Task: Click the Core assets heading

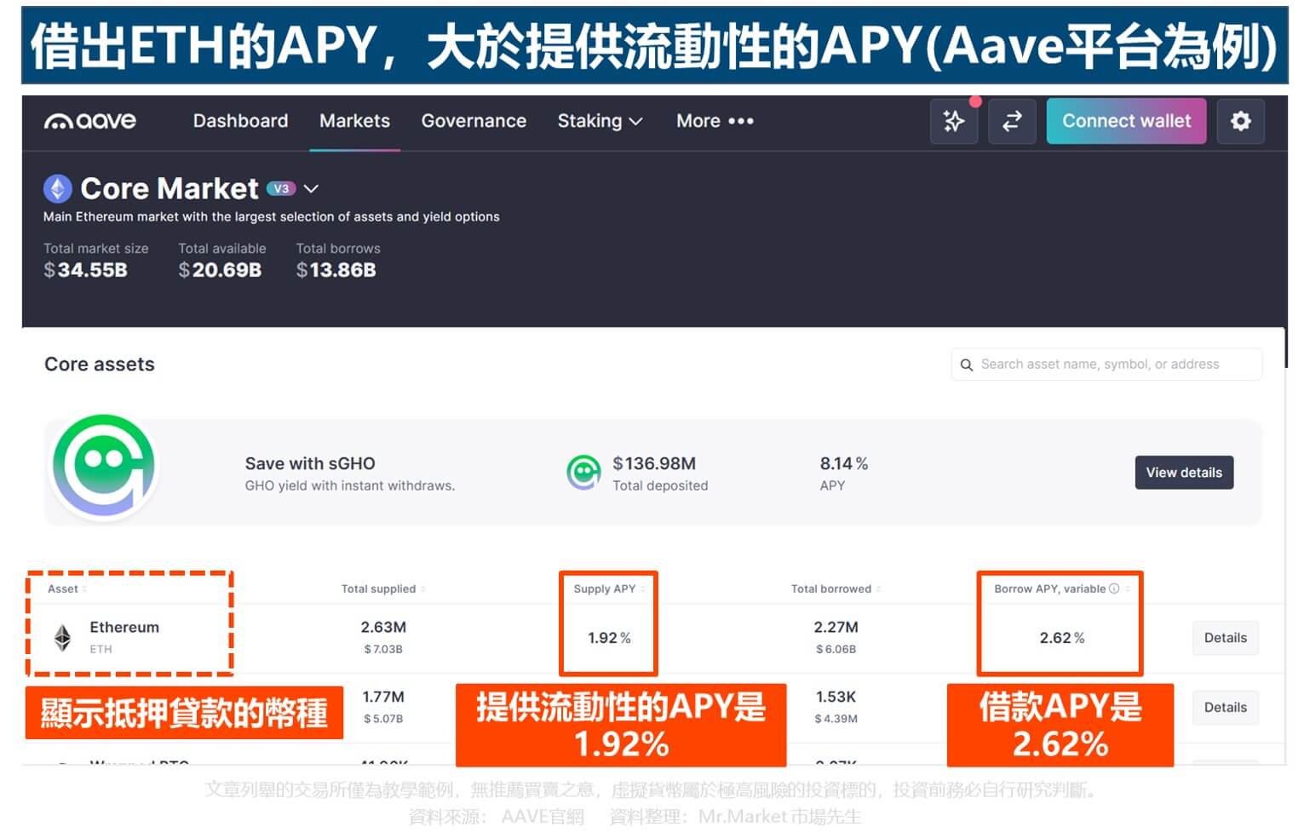Action: 100,364
